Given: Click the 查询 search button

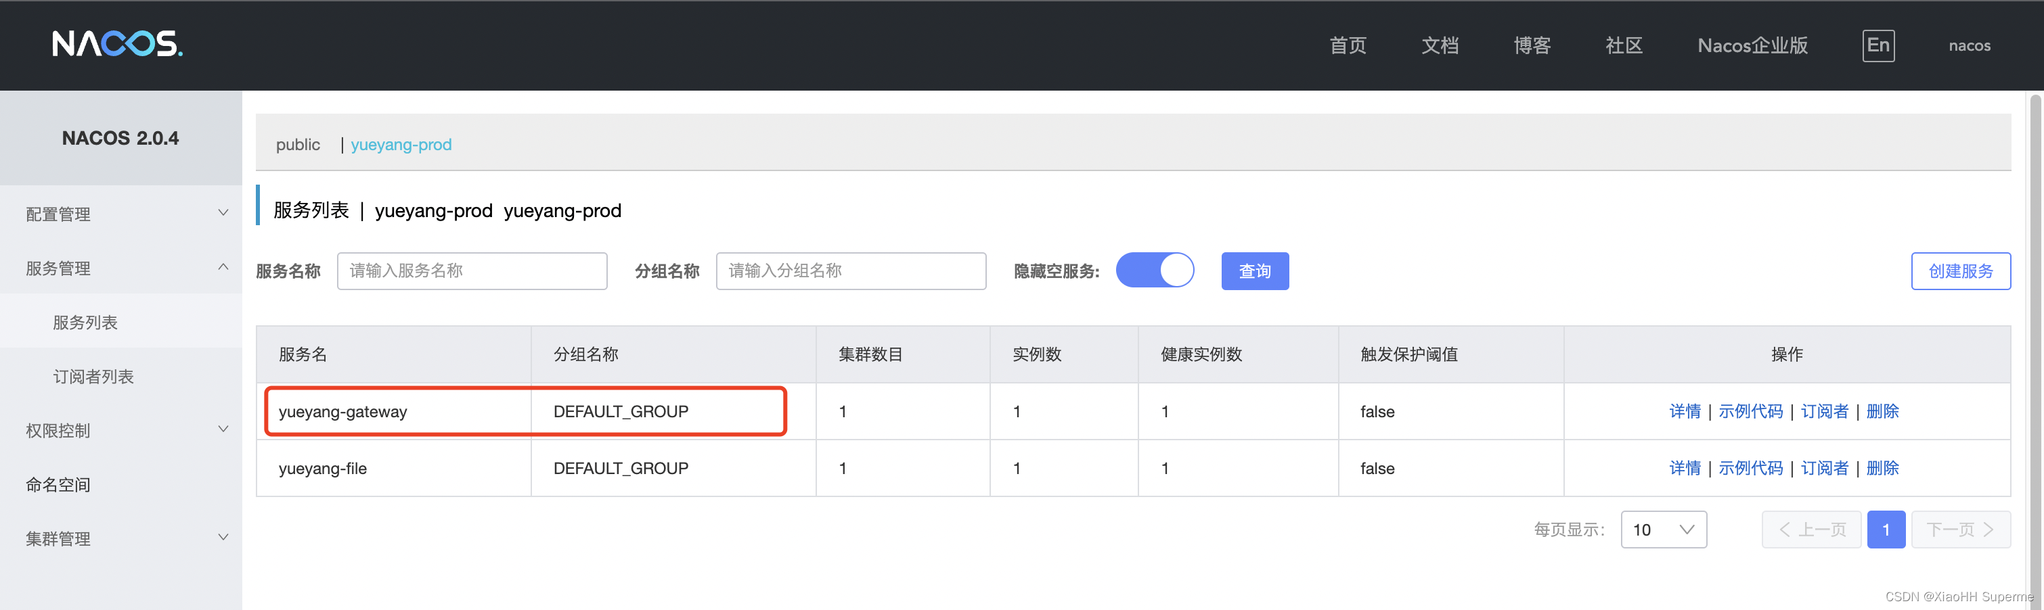Looking at the screenshot, I should coord(1255,271).
